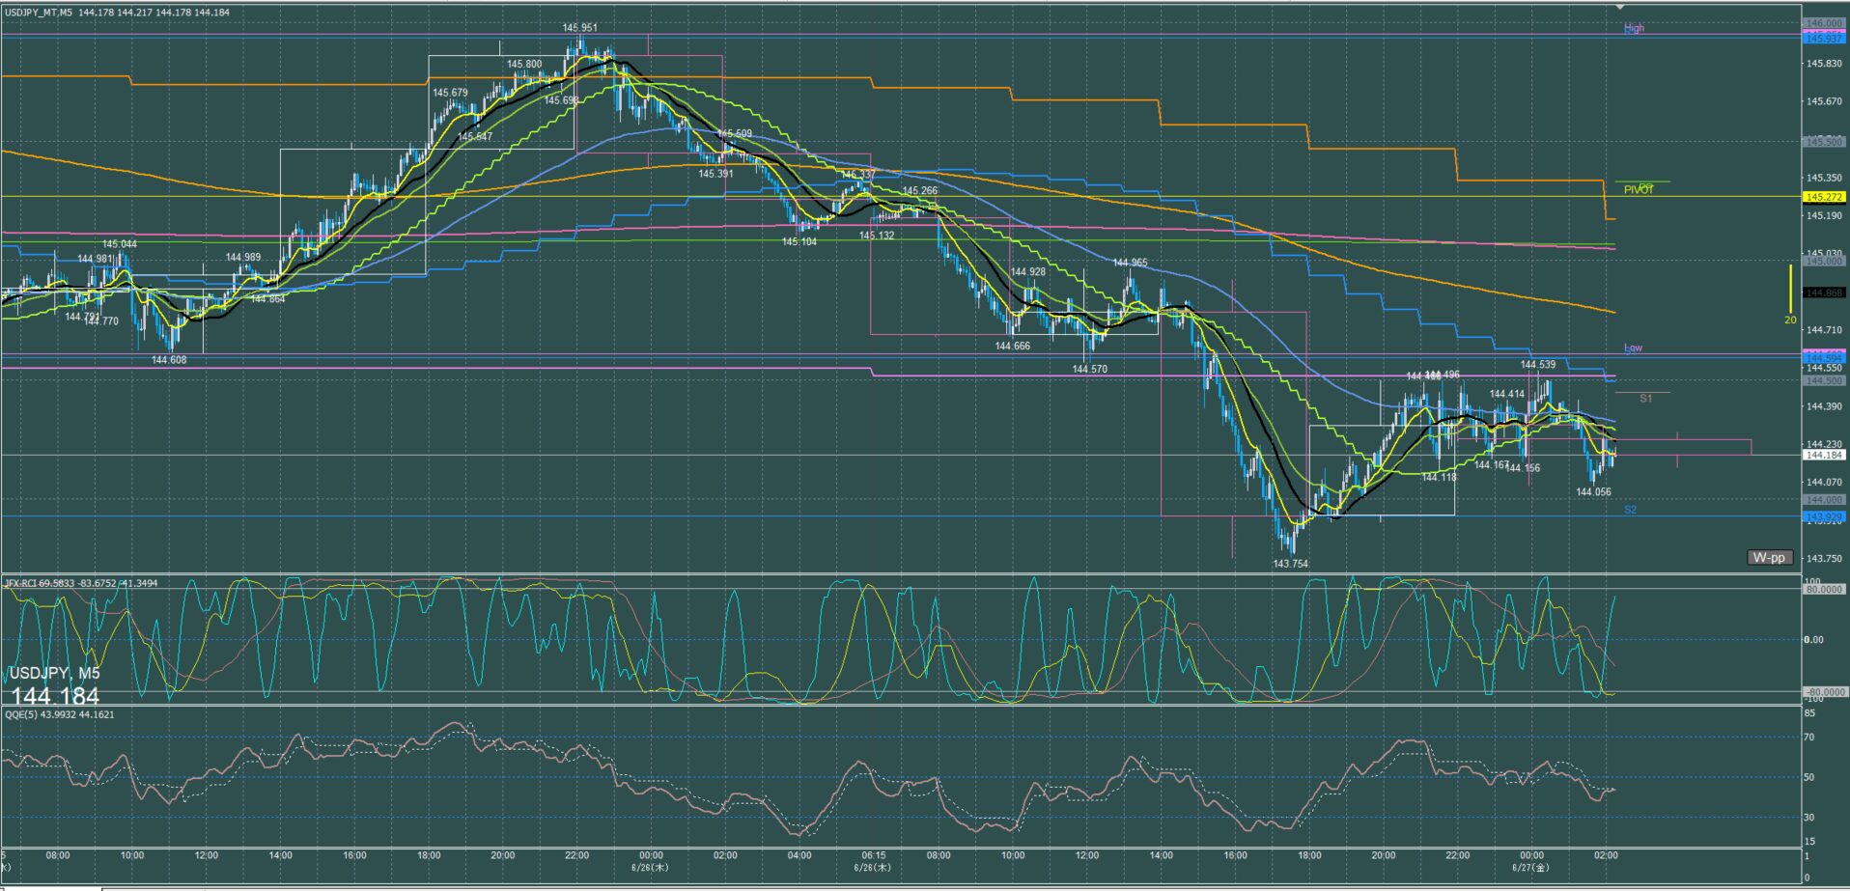Click the black 144.868 price tag
1850x891 pixels.
1824,292
